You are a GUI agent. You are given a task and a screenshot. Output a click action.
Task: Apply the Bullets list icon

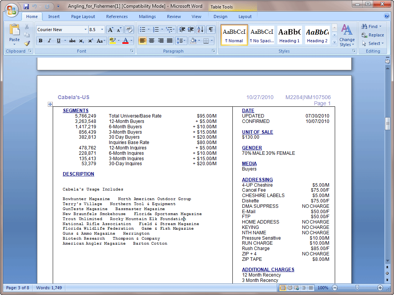[x=142, y=30]
